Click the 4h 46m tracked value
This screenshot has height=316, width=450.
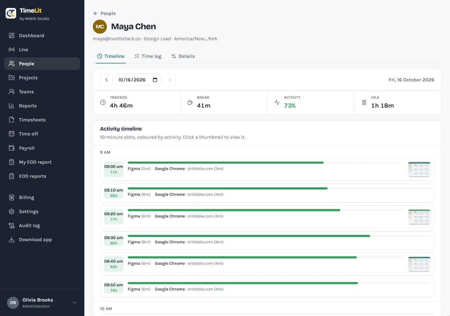tap(121, 105)
